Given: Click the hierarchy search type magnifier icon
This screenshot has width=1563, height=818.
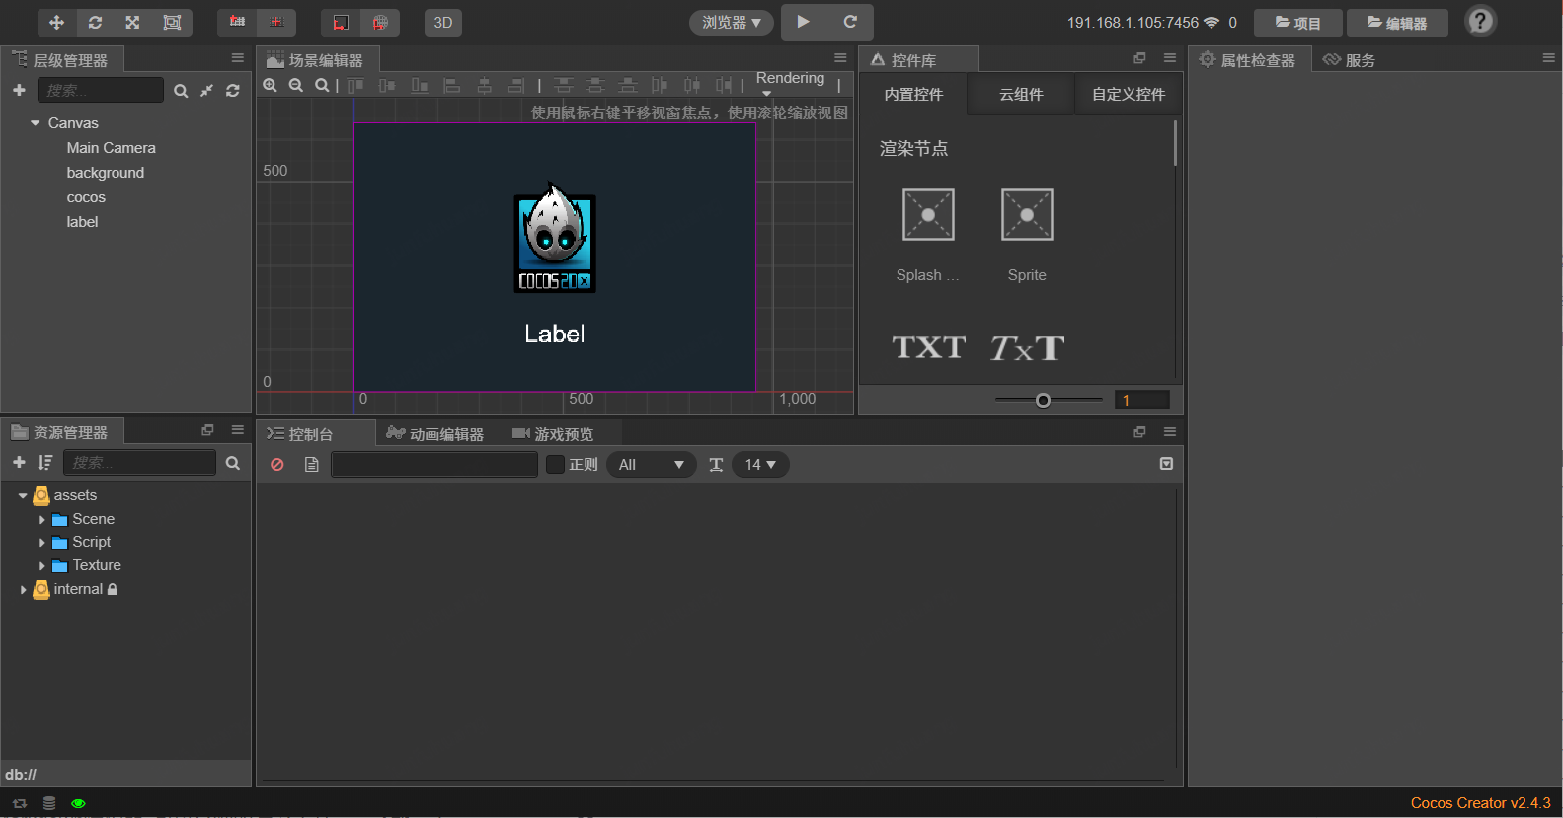Looking at the screenshot, I should coord(181,90).
